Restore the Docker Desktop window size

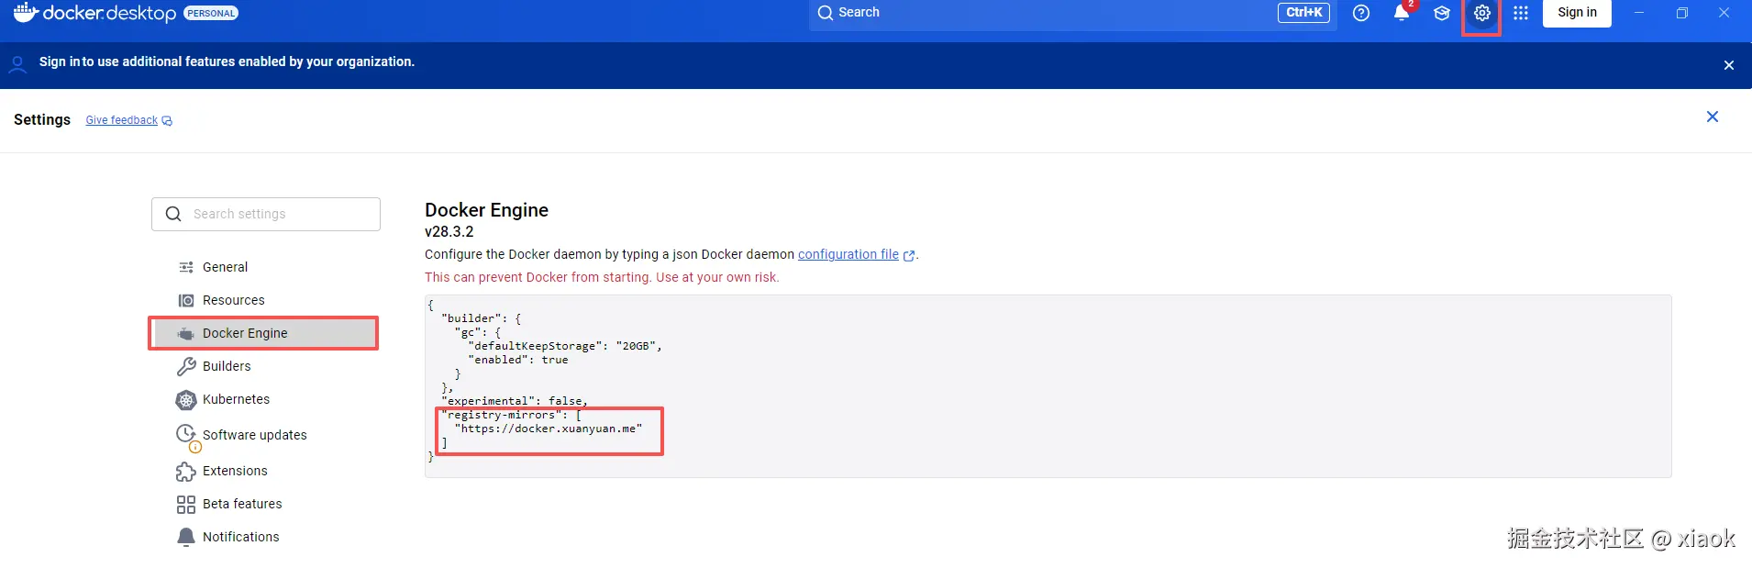1681,13
